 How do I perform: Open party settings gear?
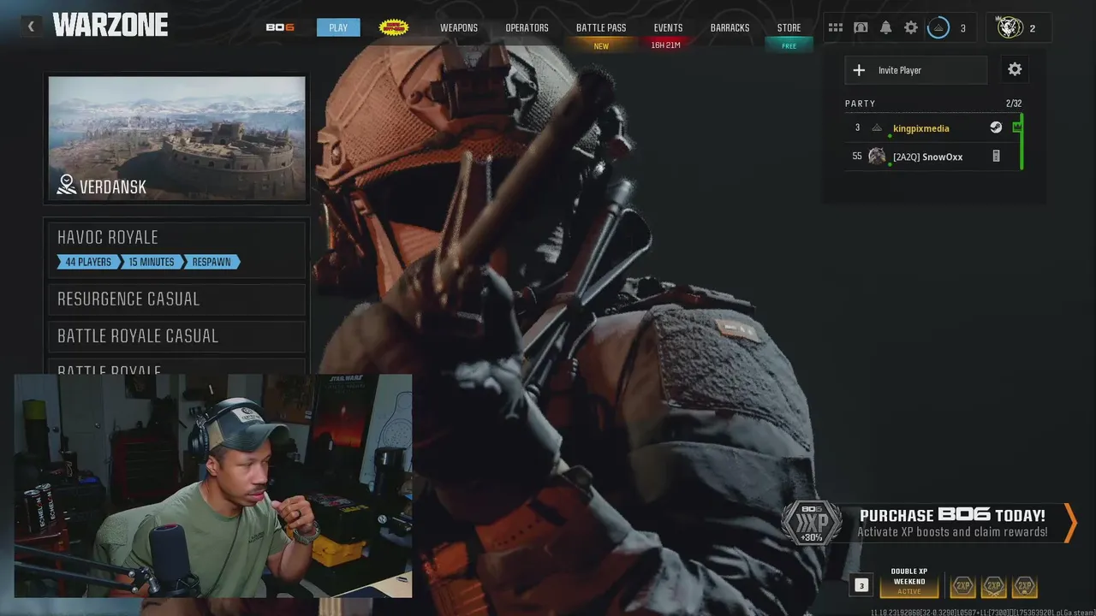click(x=1015, y=69)
